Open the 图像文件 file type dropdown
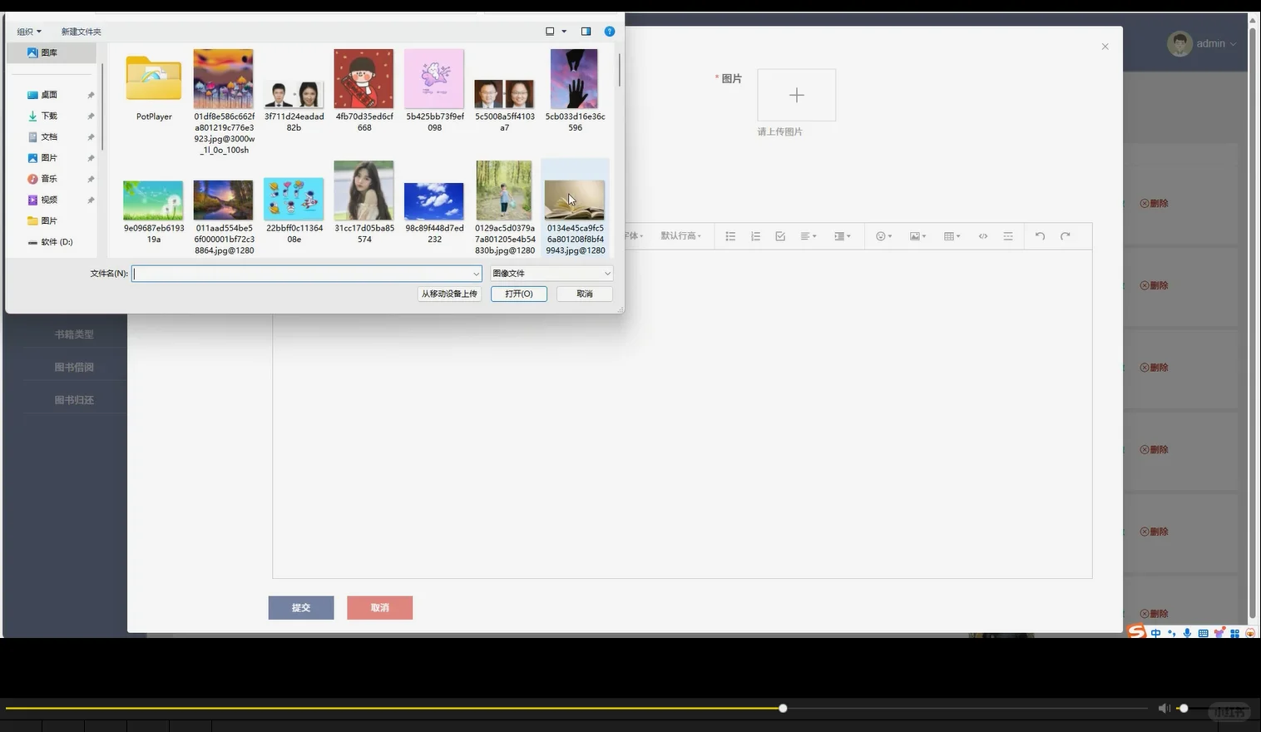1261x732 pixels. 551,274
